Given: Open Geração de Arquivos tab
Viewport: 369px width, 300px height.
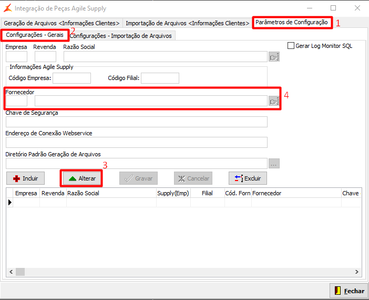Looking at the screenshot, I should (61, 23).
